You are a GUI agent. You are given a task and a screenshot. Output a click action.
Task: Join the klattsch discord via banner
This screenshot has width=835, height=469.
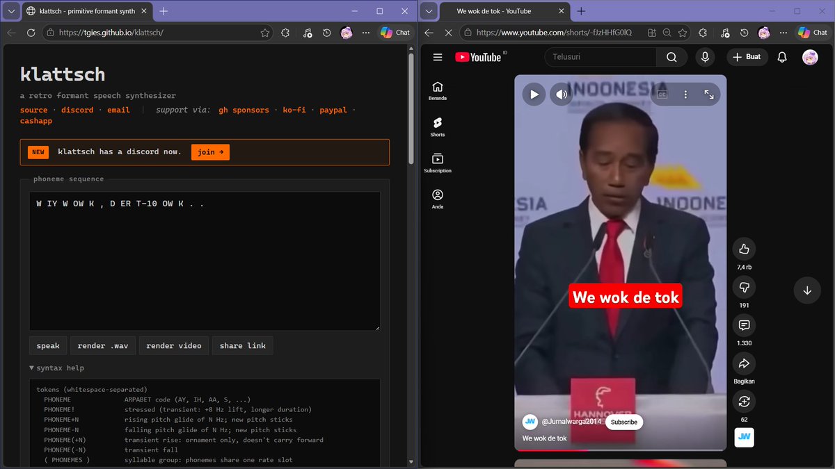[210, 152]
